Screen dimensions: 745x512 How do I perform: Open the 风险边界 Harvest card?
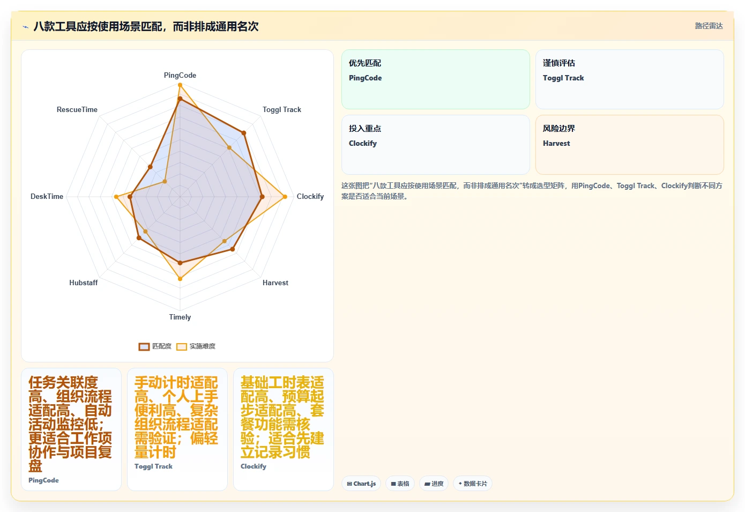click(629, 145)
